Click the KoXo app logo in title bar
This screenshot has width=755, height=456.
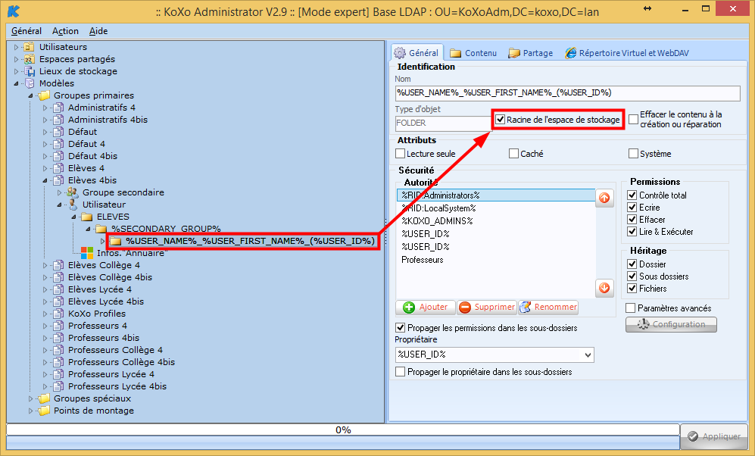(x=14, y=11)
